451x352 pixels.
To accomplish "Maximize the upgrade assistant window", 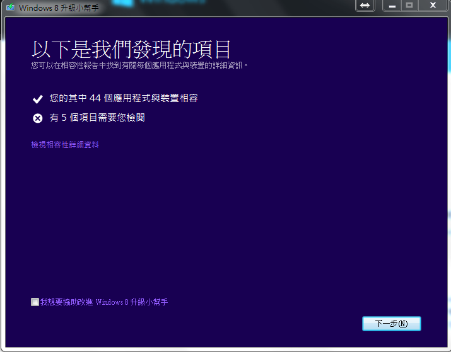I will click(409, 6).
